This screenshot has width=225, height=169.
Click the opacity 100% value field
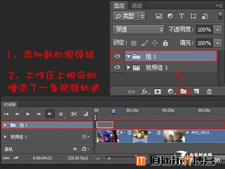pyautogui.click(x=204, y=30)
